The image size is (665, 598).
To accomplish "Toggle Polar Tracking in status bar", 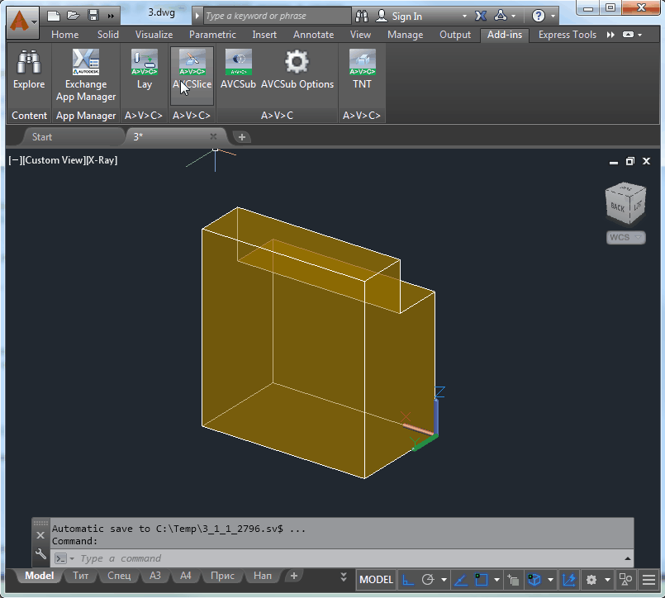I will [428, 580].
